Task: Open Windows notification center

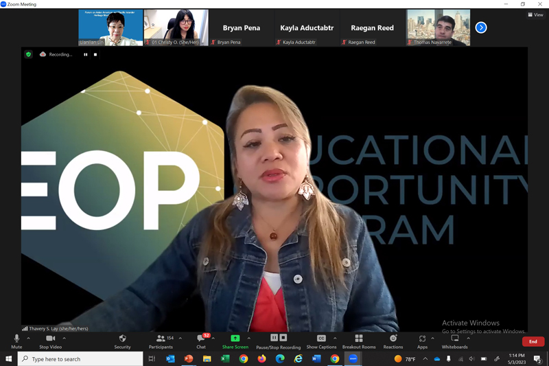Action: [x=537, y=358]
